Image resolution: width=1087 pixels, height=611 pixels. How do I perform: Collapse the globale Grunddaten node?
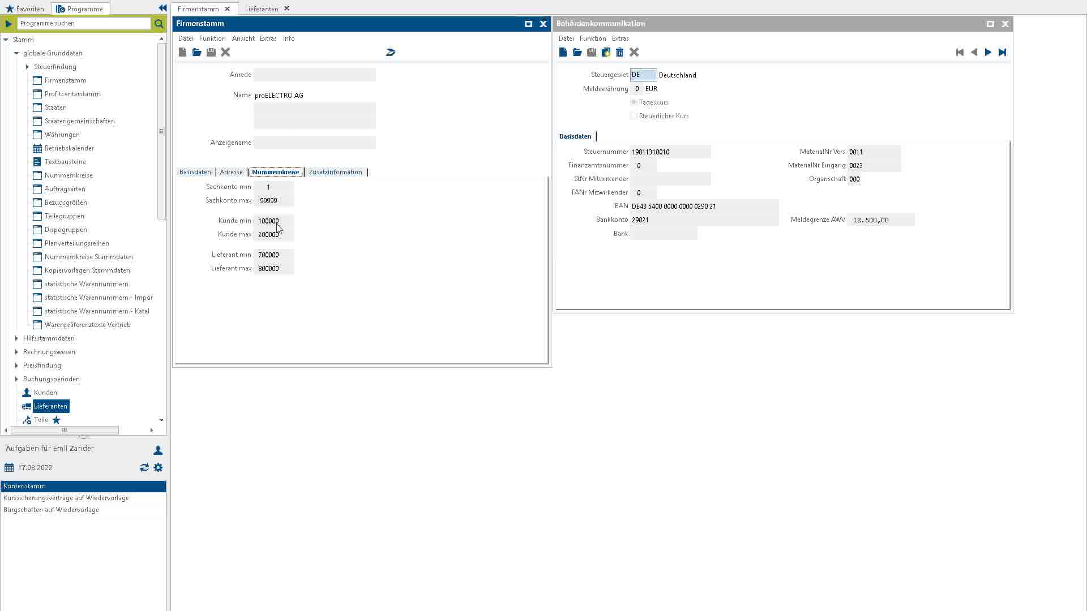click(x=16, y=53)
